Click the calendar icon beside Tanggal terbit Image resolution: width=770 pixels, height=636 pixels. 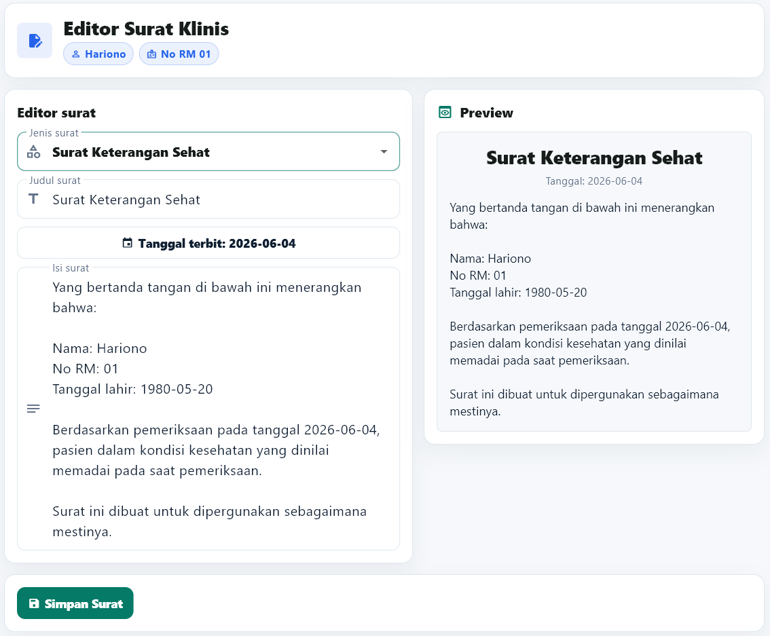[127, 243]
